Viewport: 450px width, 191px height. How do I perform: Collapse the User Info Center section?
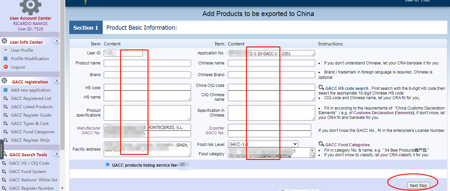(57, 41)
